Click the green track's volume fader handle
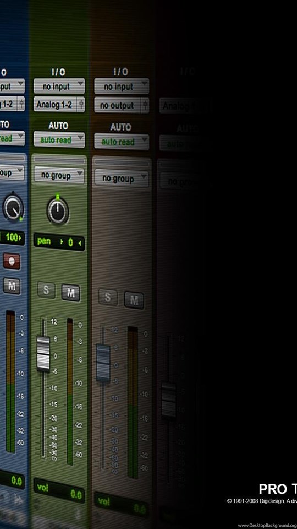 pyautogui.click(x=43, y=354)
